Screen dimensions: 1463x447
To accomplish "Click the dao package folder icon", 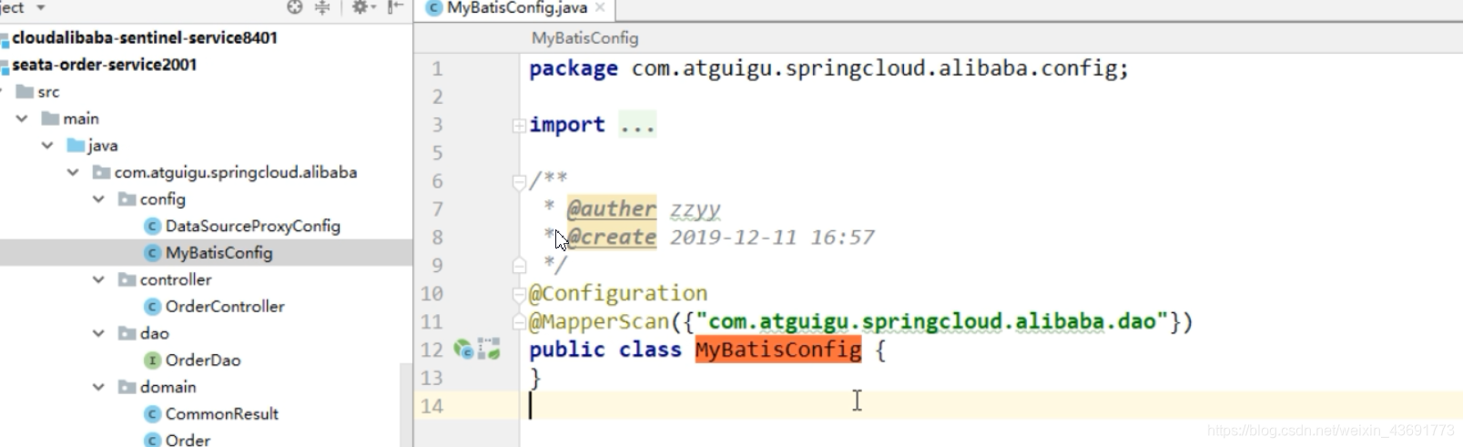I will [127, 333].
